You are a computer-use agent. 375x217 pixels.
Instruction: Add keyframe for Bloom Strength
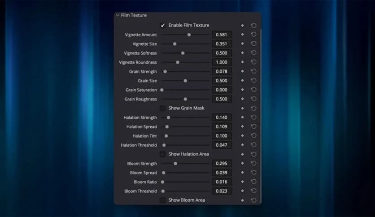(x=242, y=164)
